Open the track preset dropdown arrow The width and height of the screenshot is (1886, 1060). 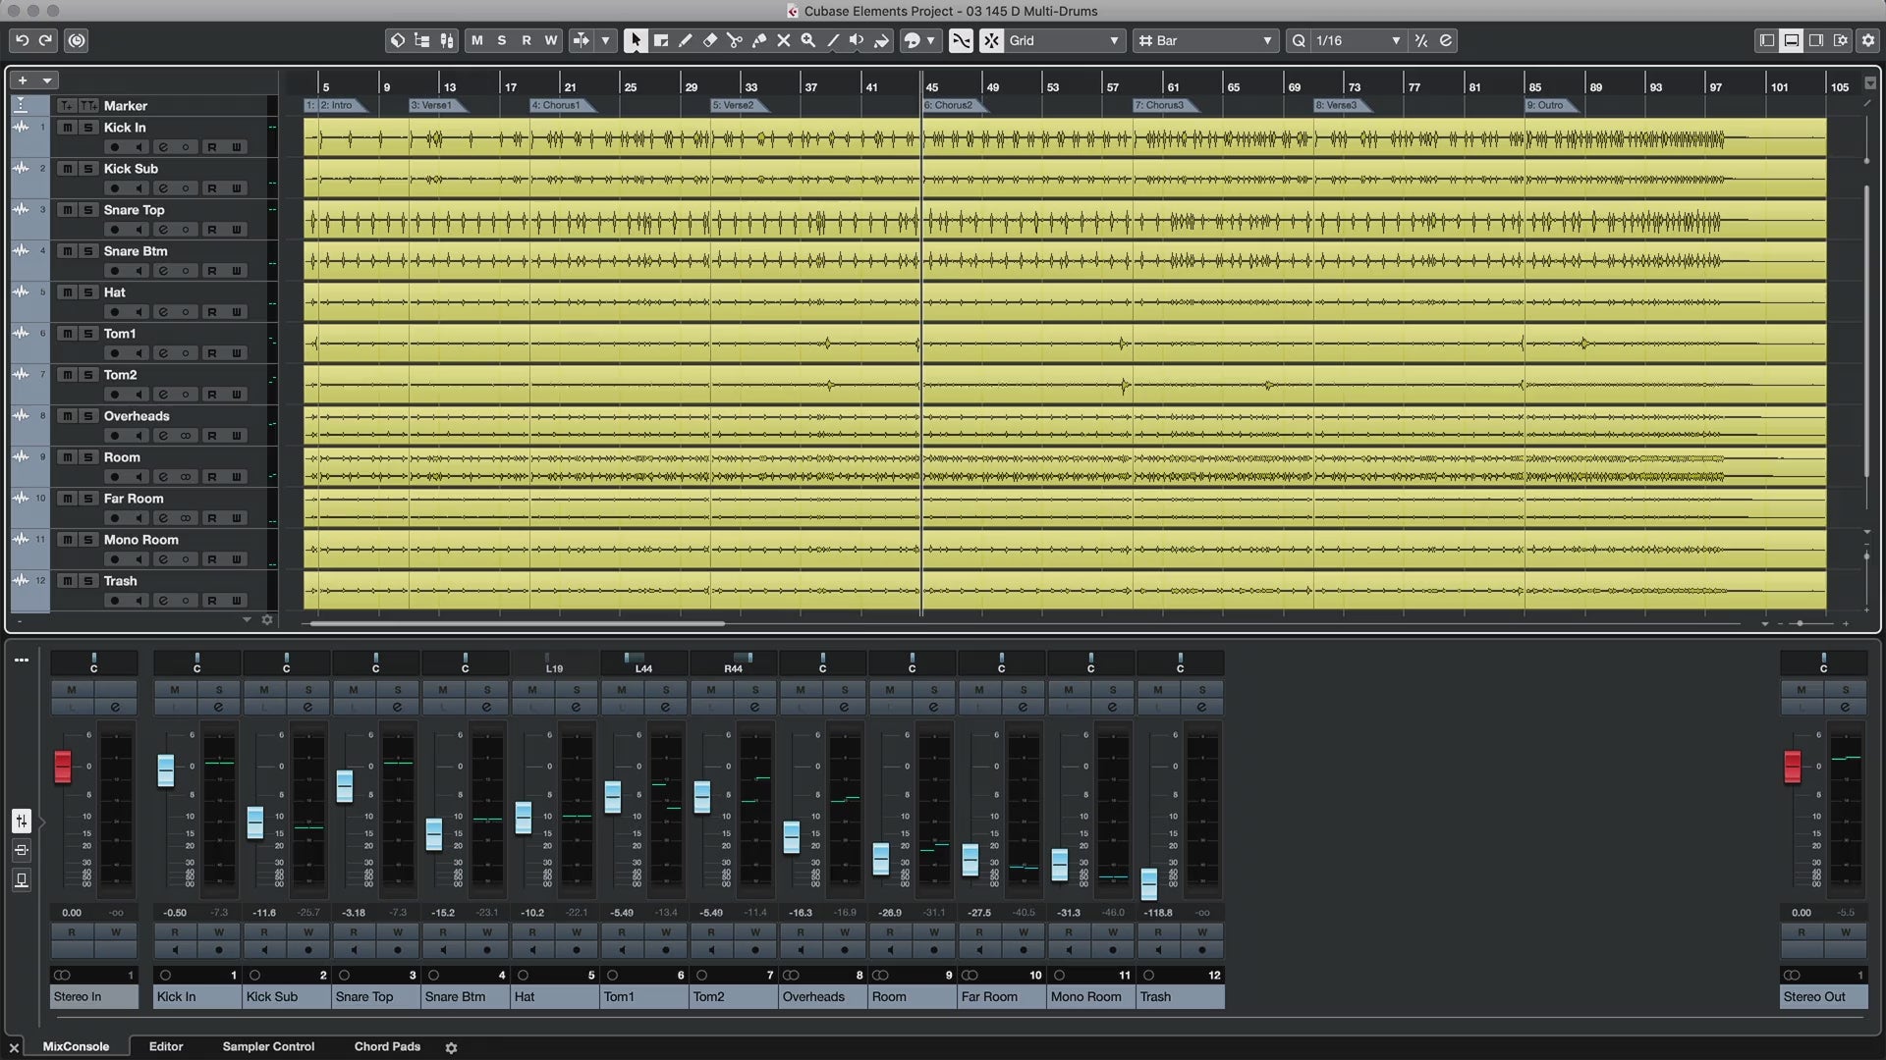(x=46, y=80)
